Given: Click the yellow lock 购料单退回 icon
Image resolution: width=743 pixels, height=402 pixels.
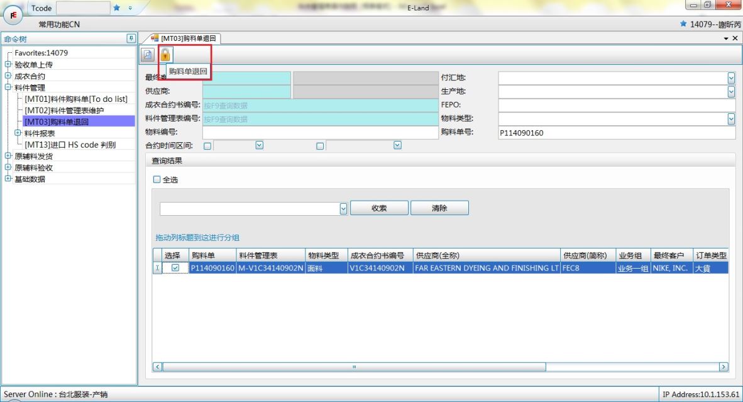Looking at the screenshot, I should [165, 55].
